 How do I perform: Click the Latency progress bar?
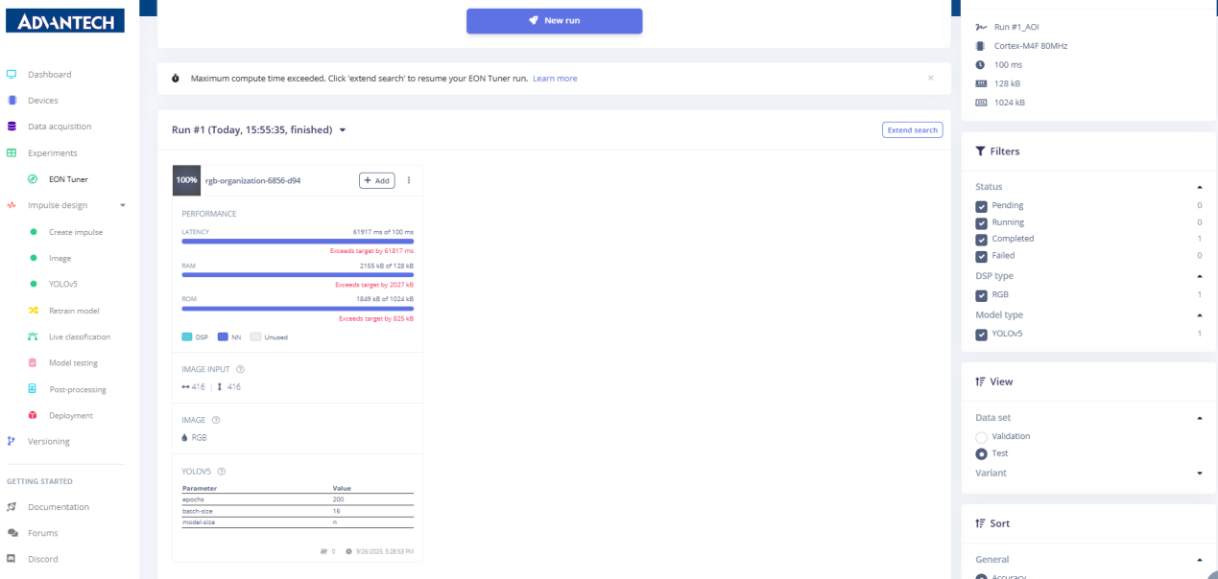(x=298, y=242)
